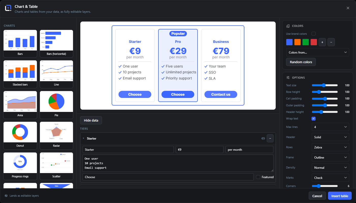Select the orange color swatch
The image size is (356, 203).
coord(298,42)
